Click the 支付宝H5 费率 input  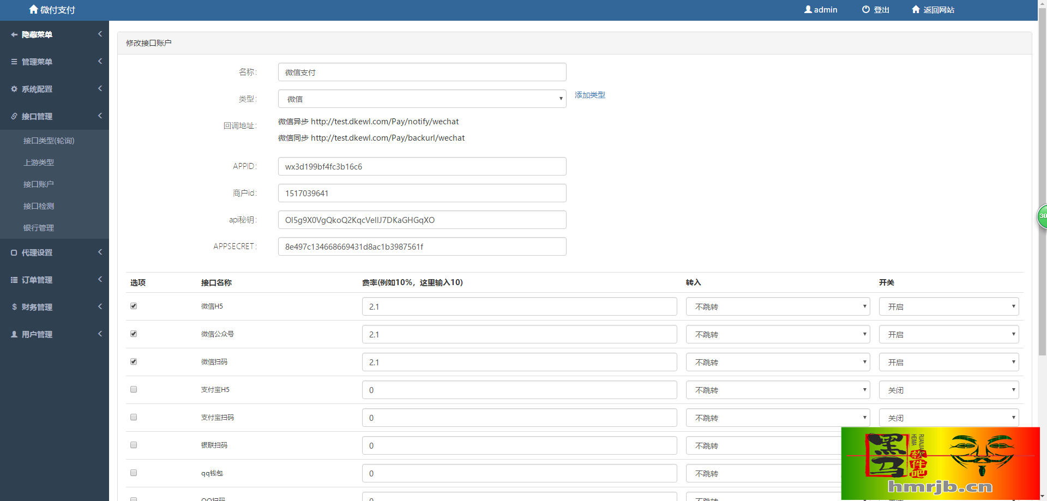coord(520,390)
